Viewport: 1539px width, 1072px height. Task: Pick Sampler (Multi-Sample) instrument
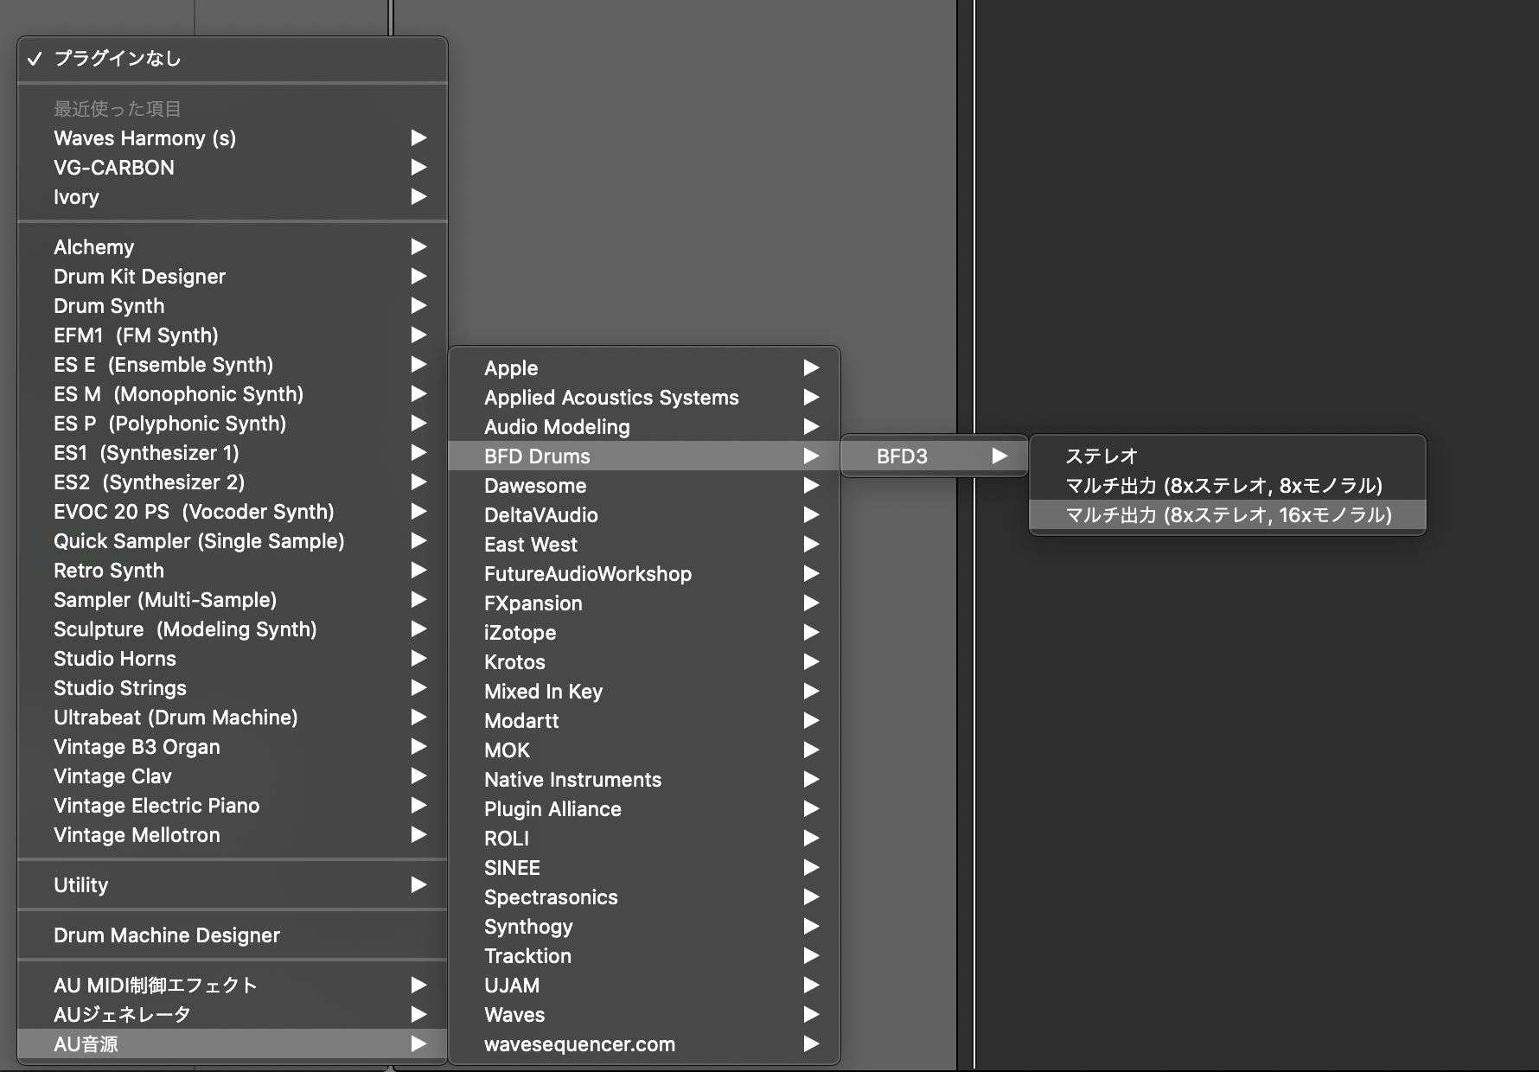pos(232,600)
